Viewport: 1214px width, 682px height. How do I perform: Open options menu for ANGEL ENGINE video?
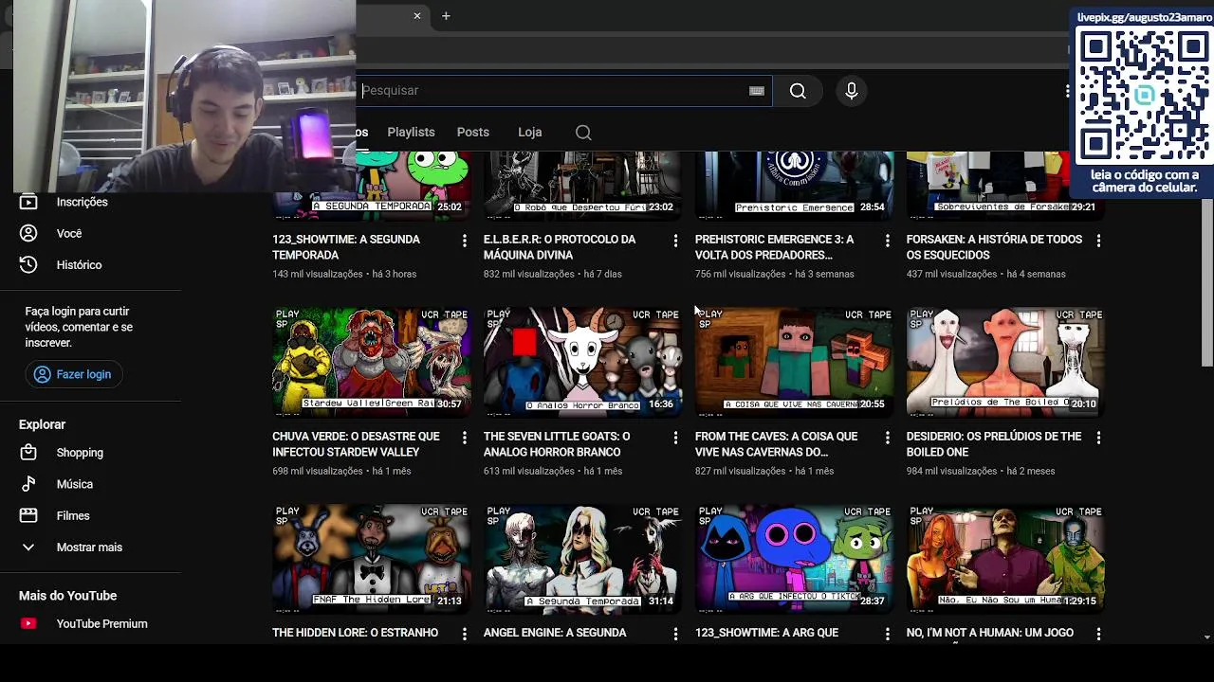(675, 634)
